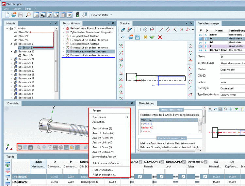Choose Isometrische Ansicht from context menu
Screen dimensions: 245x186
pyautogui.click(x=105, y=156)
